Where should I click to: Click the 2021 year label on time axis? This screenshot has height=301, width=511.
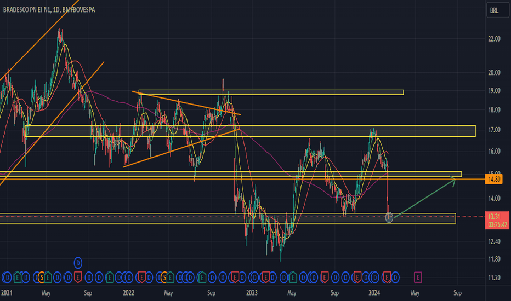pos(7,293)
